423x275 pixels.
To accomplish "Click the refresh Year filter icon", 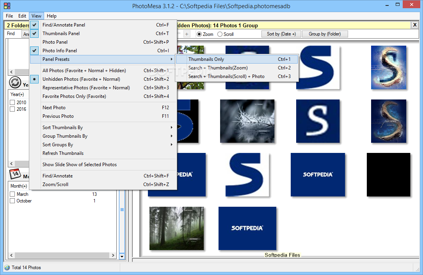I will pos(15,82).
